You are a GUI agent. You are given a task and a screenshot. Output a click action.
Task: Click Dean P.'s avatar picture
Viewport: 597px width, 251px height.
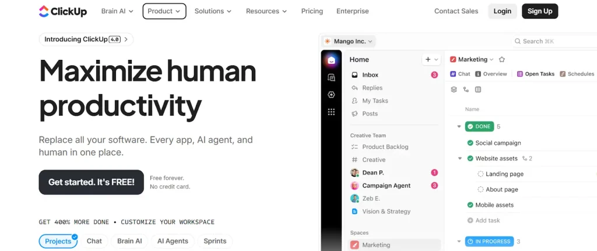point(354,173)
